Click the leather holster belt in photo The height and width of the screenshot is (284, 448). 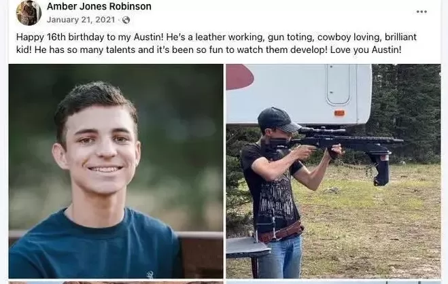point(279,232)
